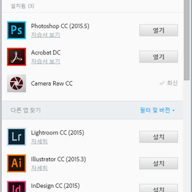Image resolution: width=192 pixels, height=192 pixels.
Task: Open 자습서 보기 link under Photoshop
Action: [x=45, y=35]
